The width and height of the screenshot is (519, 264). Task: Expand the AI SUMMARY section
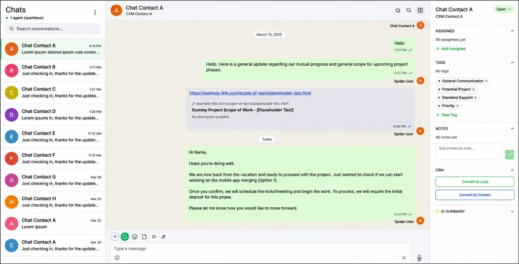pos(512,211)
